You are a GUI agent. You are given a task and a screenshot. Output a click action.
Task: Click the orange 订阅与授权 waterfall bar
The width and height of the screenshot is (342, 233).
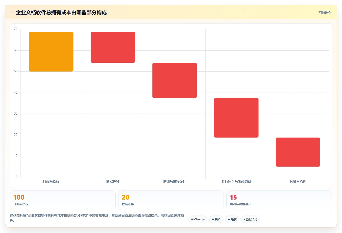pos(51,52)
